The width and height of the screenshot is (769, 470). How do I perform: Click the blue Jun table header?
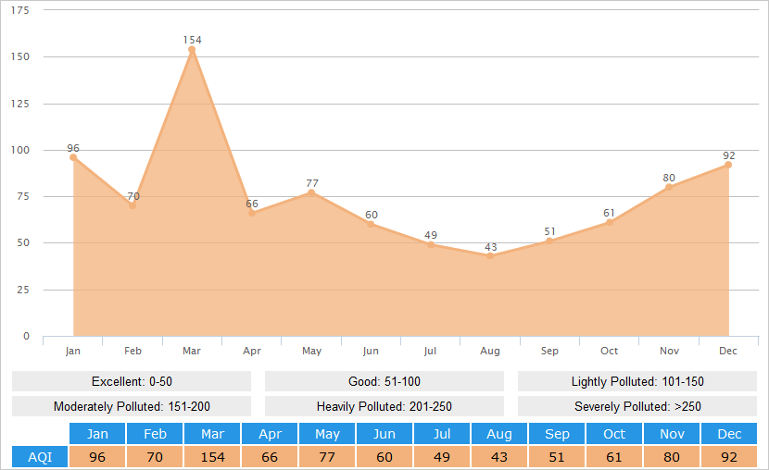coord(384,434)
